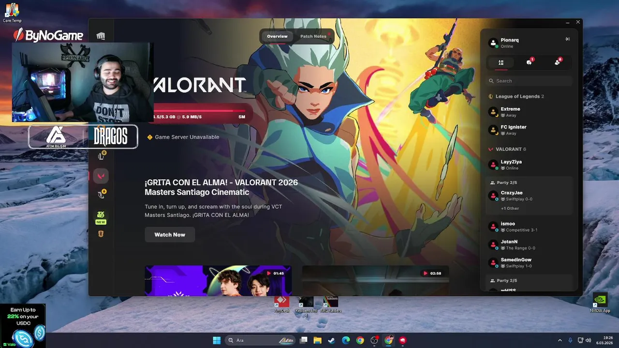The image size is (619, 348).
Task: Open File Explorer from the taskbar
Action: 318,340
